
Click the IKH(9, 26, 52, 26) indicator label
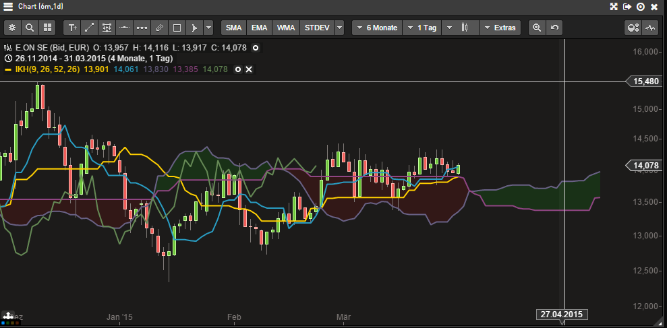(x=48, y=69)
